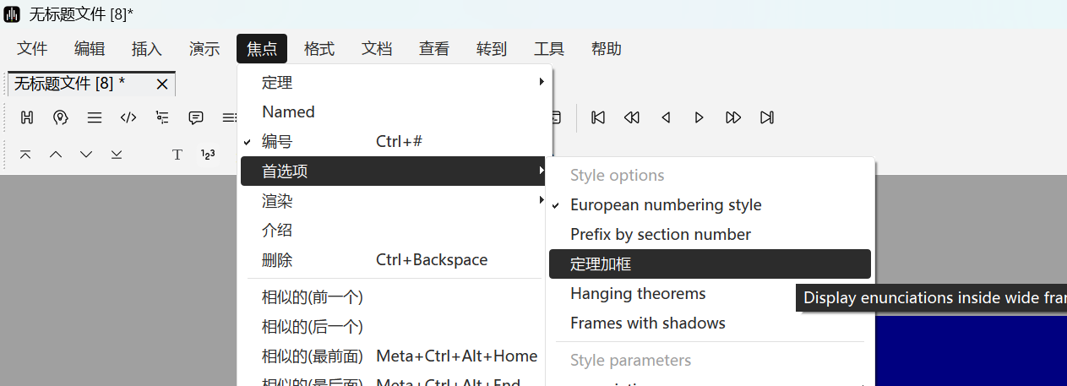Image resolution: width=1067 pixels, height=386 pixels.
Task: Click the text T toolbar icon
Action: [x=177, y=155]
